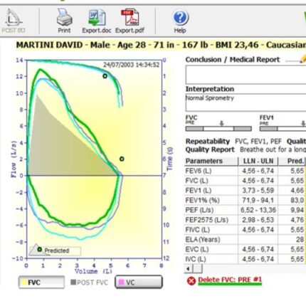Export report as Word doc
Image resolution: width=306 pixels, height=306 pixels.
[x=97, y=21]
